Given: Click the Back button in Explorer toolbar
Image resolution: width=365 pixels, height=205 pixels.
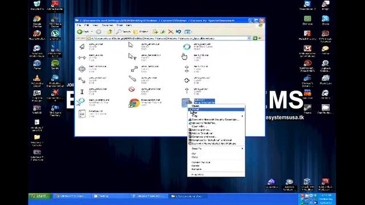Looking at the screenshot, I should click(x=83, y=32).
